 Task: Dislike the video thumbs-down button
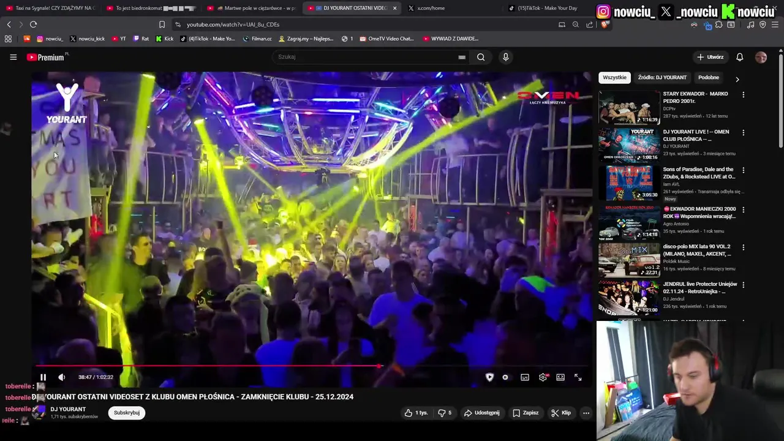click(x=445, y=413)
